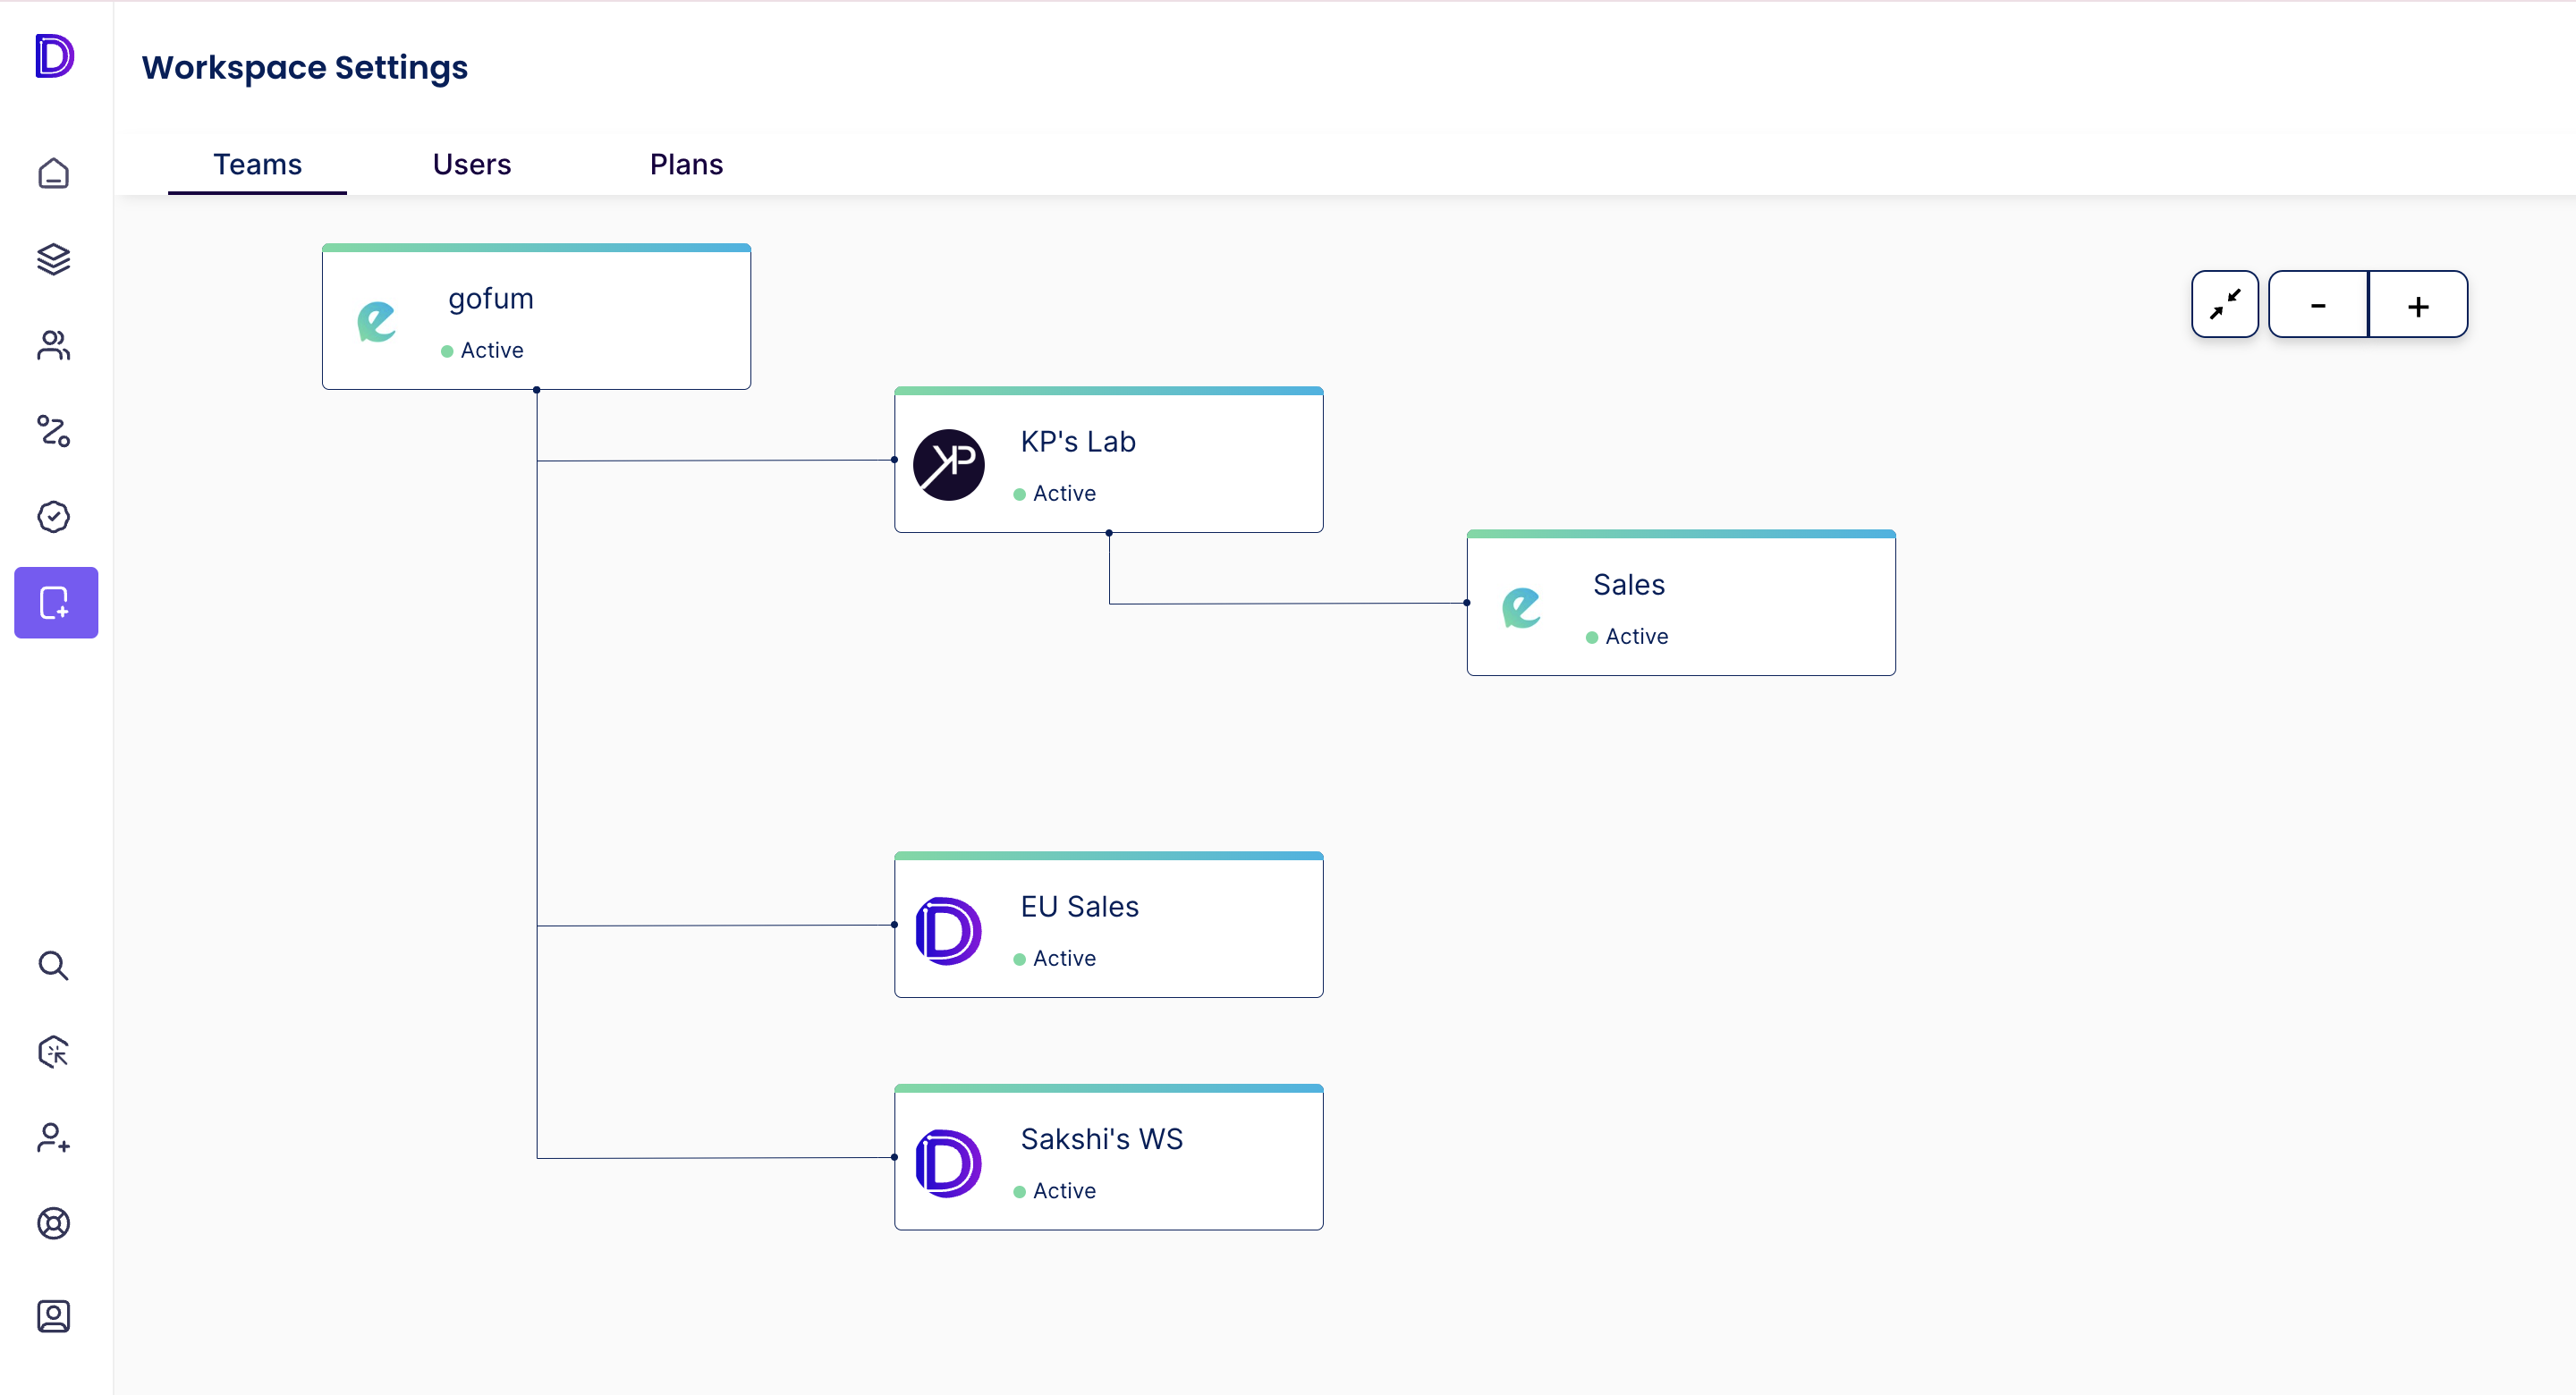Click the Dashboard D logo

pyautogui.click(x=54, y=56)
